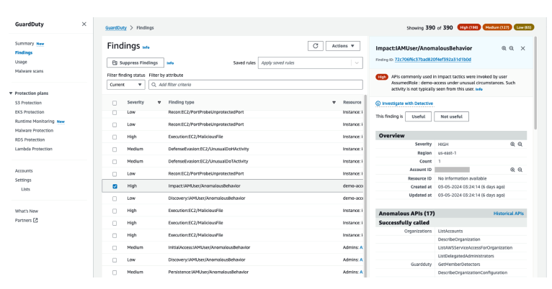Check the DefenseEvasion:EC2/UnusualDoHActivity row
Screen dimensions: 552x289
click(115, 150)
